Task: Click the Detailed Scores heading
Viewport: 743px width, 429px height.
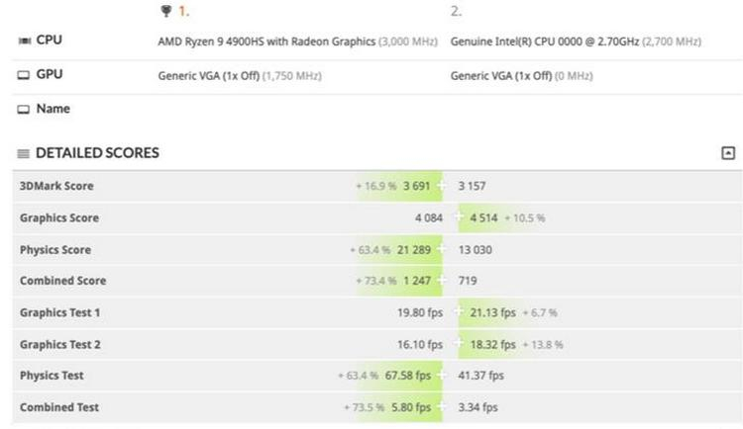Action: coord(97,153)
